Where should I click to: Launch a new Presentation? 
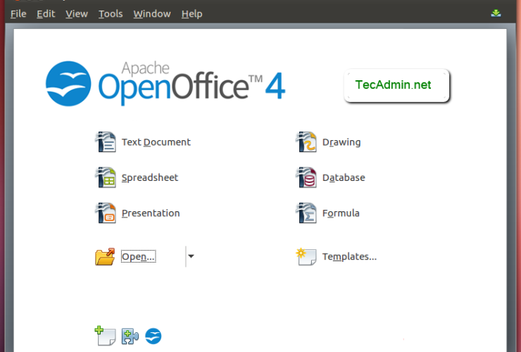[138, 213]
